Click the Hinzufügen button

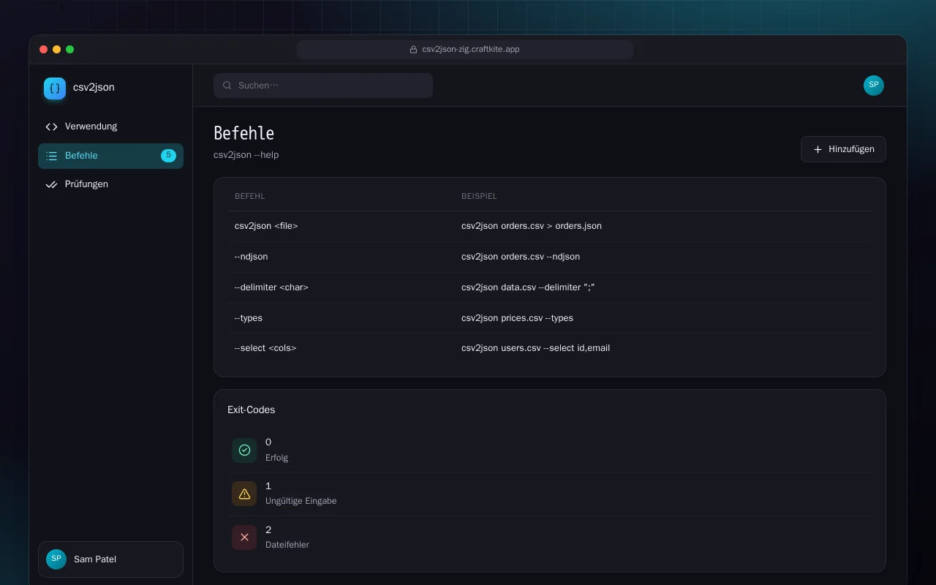(x=843, y=149)
